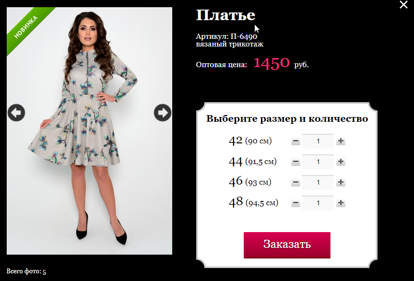
Task: Increase quantity for size 46
Action: point(341,182)
